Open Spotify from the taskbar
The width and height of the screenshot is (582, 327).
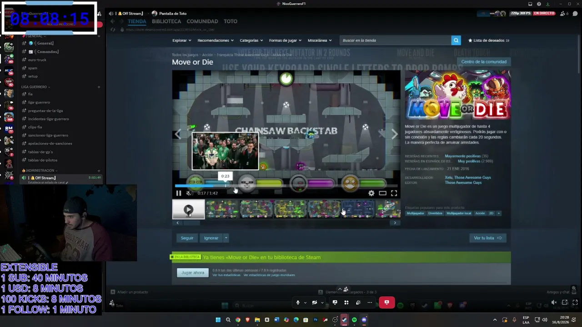coord(354,320)
